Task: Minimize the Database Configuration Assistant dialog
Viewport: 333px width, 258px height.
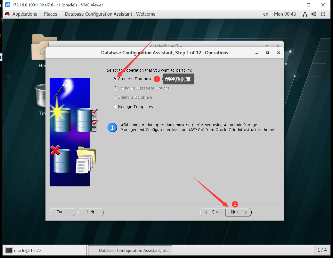Action: coord(257,53)
